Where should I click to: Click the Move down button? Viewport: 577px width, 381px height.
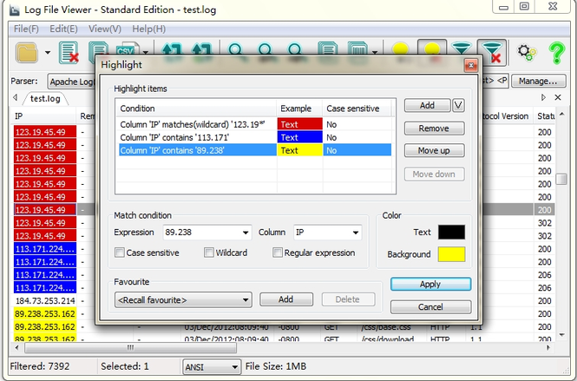tap(434, 174)
